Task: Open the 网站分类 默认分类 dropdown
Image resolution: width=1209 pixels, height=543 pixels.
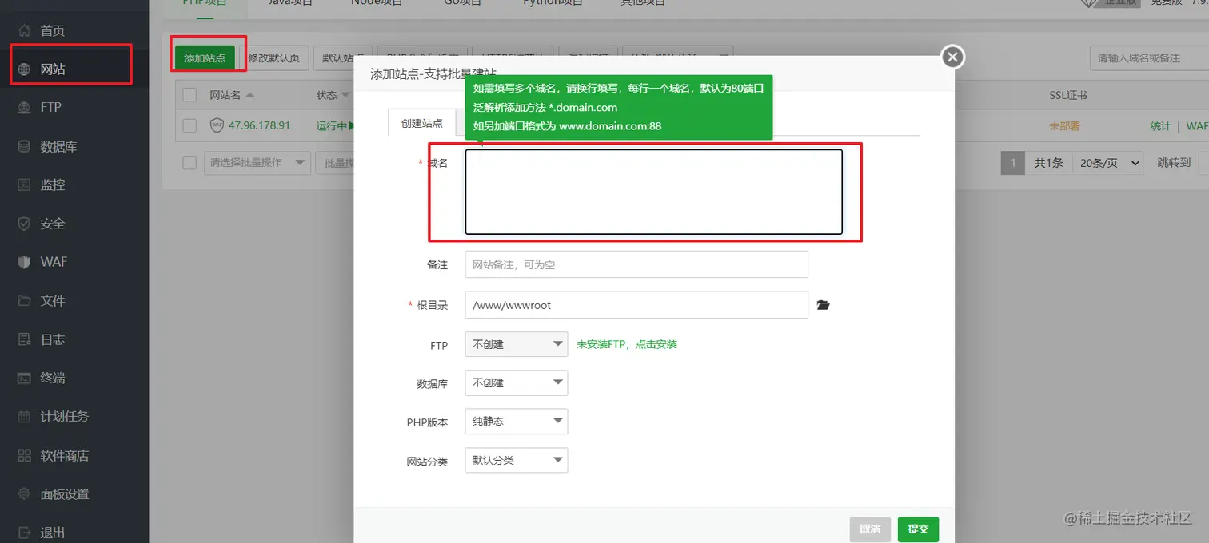Action: click(x=516, y=460)
